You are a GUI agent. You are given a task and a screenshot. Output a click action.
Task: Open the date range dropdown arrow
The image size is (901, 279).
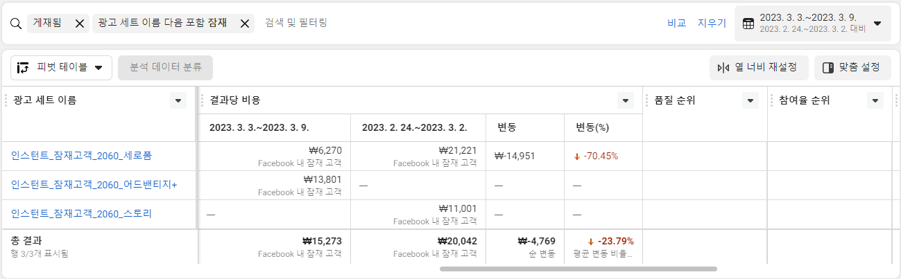point(877,23)
